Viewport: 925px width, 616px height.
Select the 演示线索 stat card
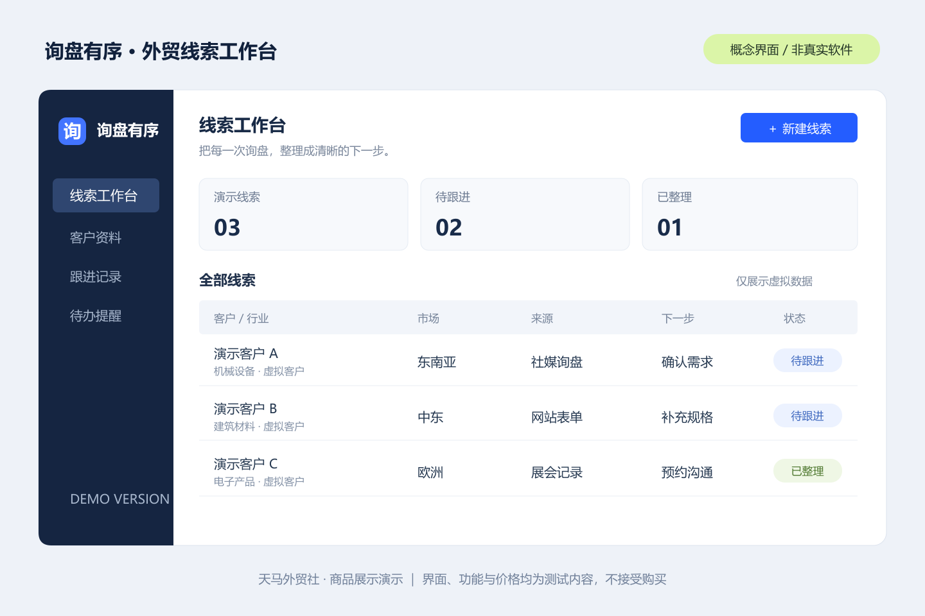pyautogui.click(x=303, y=214)
